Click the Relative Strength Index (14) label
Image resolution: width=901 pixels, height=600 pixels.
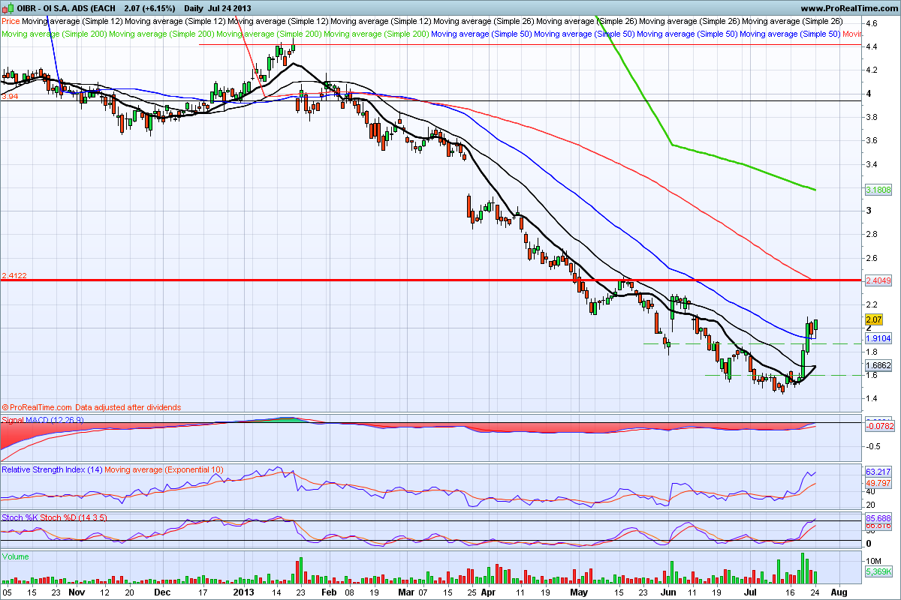(x=51, y=469)
